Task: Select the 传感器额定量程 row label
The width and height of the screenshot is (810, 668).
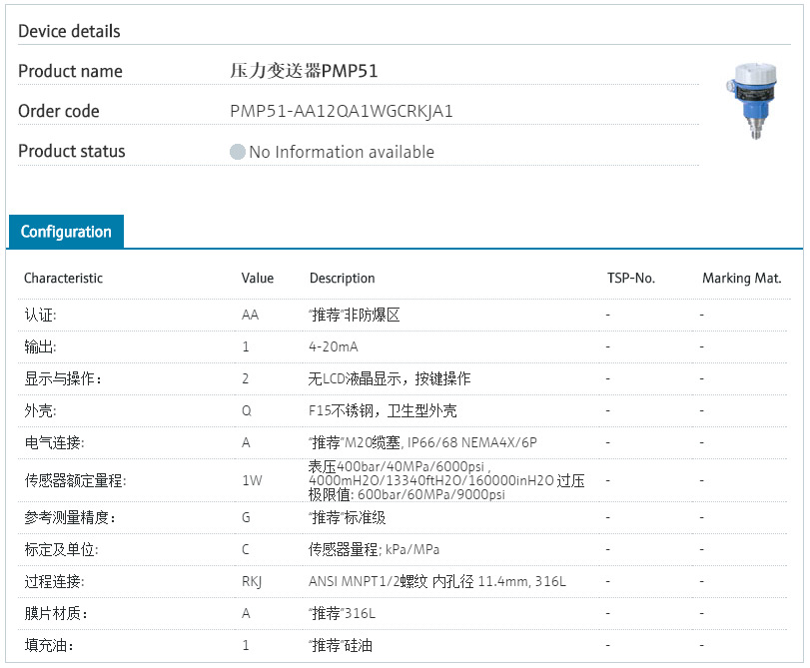Action: click(x=76, y=480)
